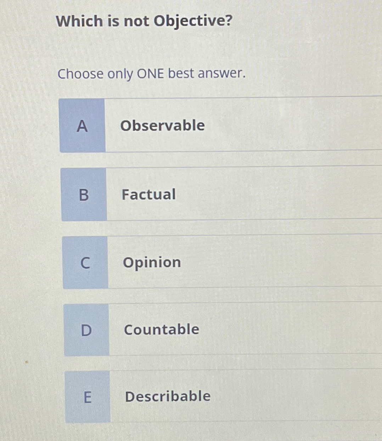The width and height of the screenshot is (382, 441).
Task: Click the text Opinion
Action: 152,263
